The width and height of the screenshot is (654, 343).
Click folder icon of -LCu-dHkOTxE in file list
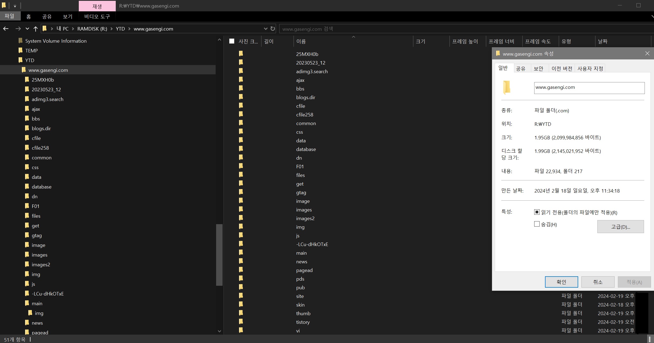pyautogui.click(x=241, y=244)
